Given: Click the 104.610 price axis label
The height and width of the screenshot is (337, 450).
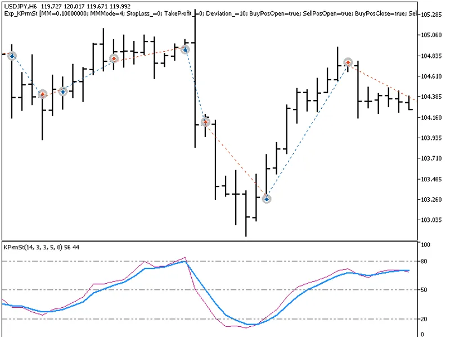Looking at the screenshot, I should tap(431, 76).
